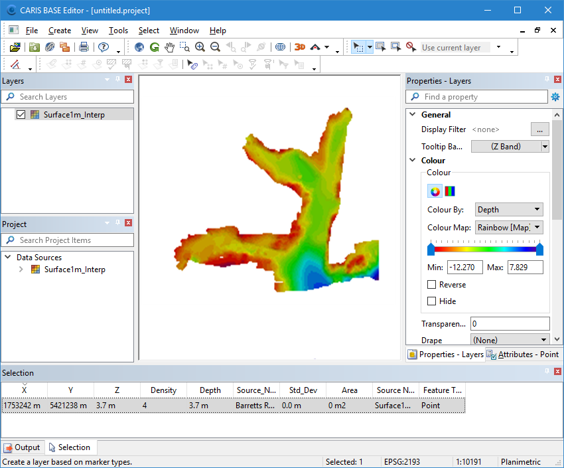Screen dimensions: 564x468
Task: Click the green Refresh display icon
Action: (155, 47)
